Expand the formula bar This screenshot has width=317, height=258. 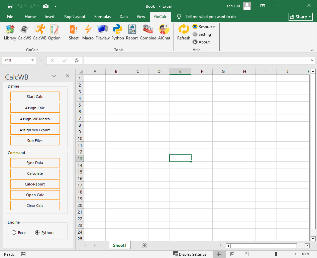click(312, 60)
